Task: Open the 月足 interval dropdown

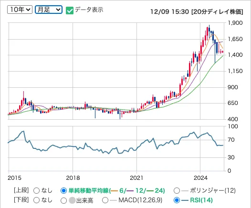Action: pyautogui.click(x=49, y=10)
